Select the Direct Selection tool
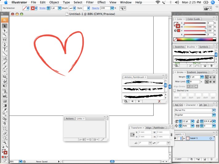 pos(5,31)
